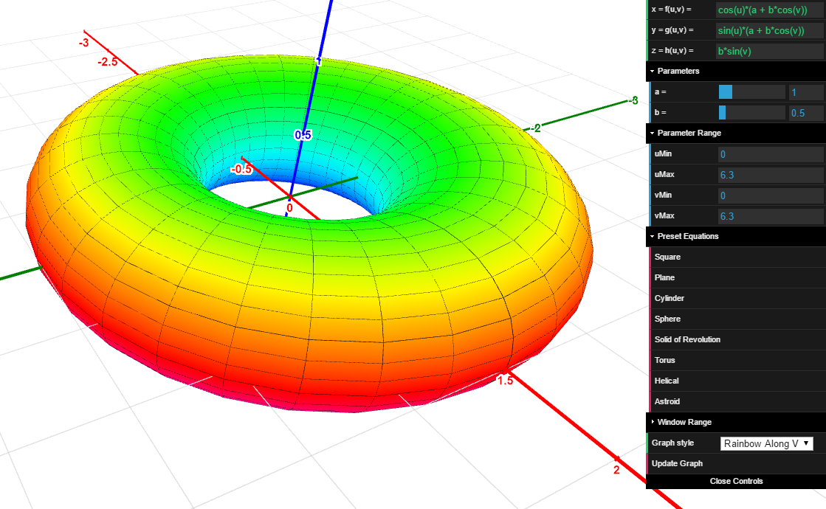
Task: Select the Torus preset equation
Action: pyautogui.click(x=665, y=360)
